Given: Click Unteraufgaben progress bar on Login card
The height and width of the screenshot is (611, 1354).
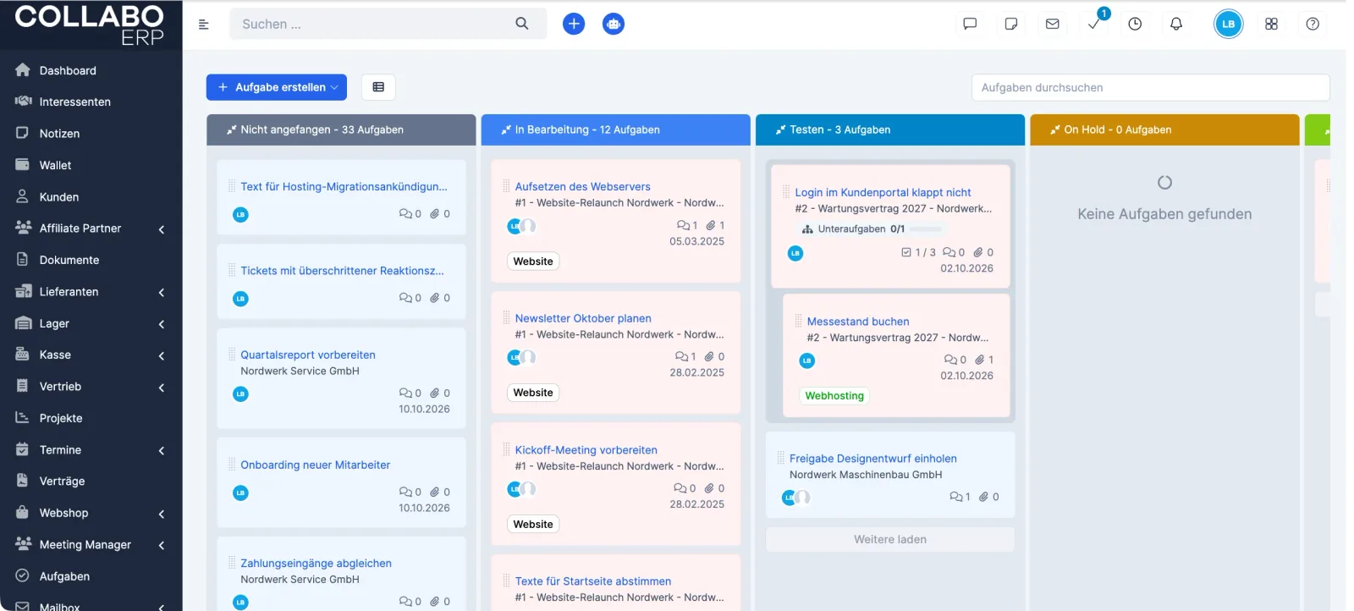Looking at the screenshot, I should (925, 229).
